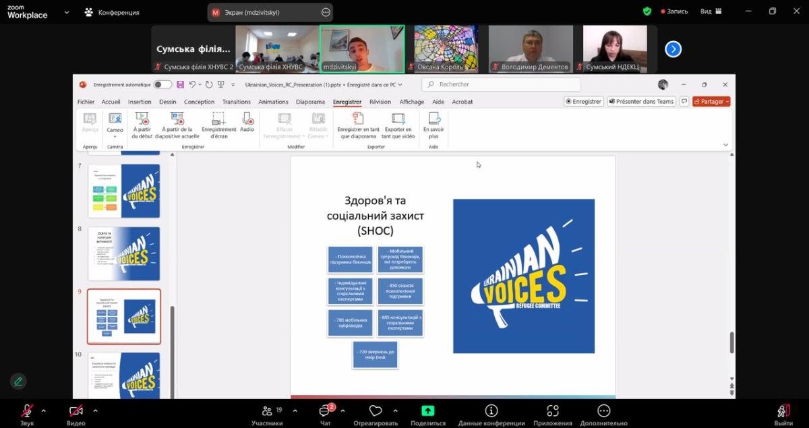This screenshot has width=809, height=428.
Task: Click the Отреагировать reactions heart icon
Action: pyautogui.click(x=376, y=411)
